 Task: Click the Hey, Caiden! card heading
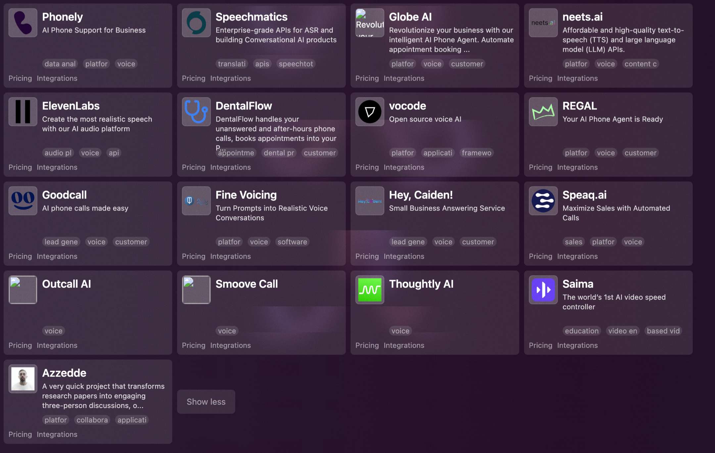click(x=421, y=195)
